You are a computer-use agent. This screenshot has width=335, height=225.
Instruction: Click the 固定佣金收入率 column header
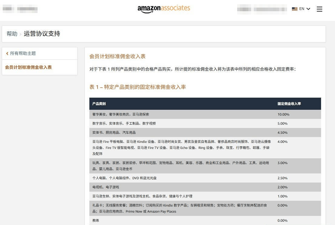click(x=289, y=104)
